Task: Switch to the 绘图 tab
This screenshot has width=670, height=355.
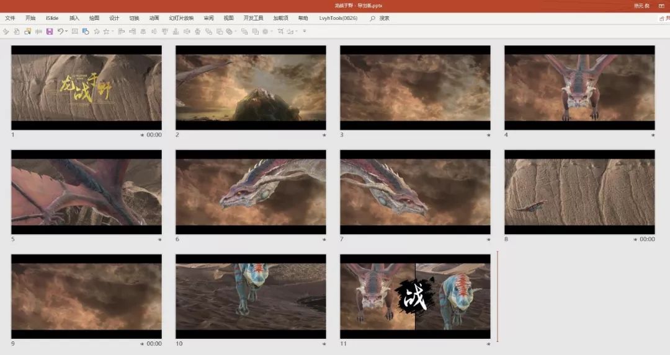Action: click(x=94, y=19)
